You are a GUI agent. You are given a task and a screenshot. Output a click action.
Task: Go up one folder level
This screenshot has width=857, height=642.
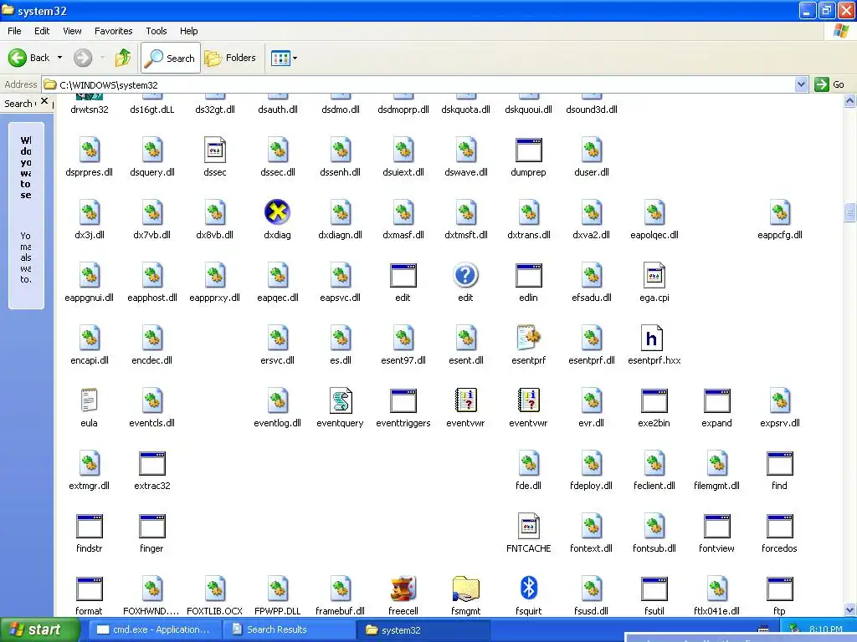point(123,58)
